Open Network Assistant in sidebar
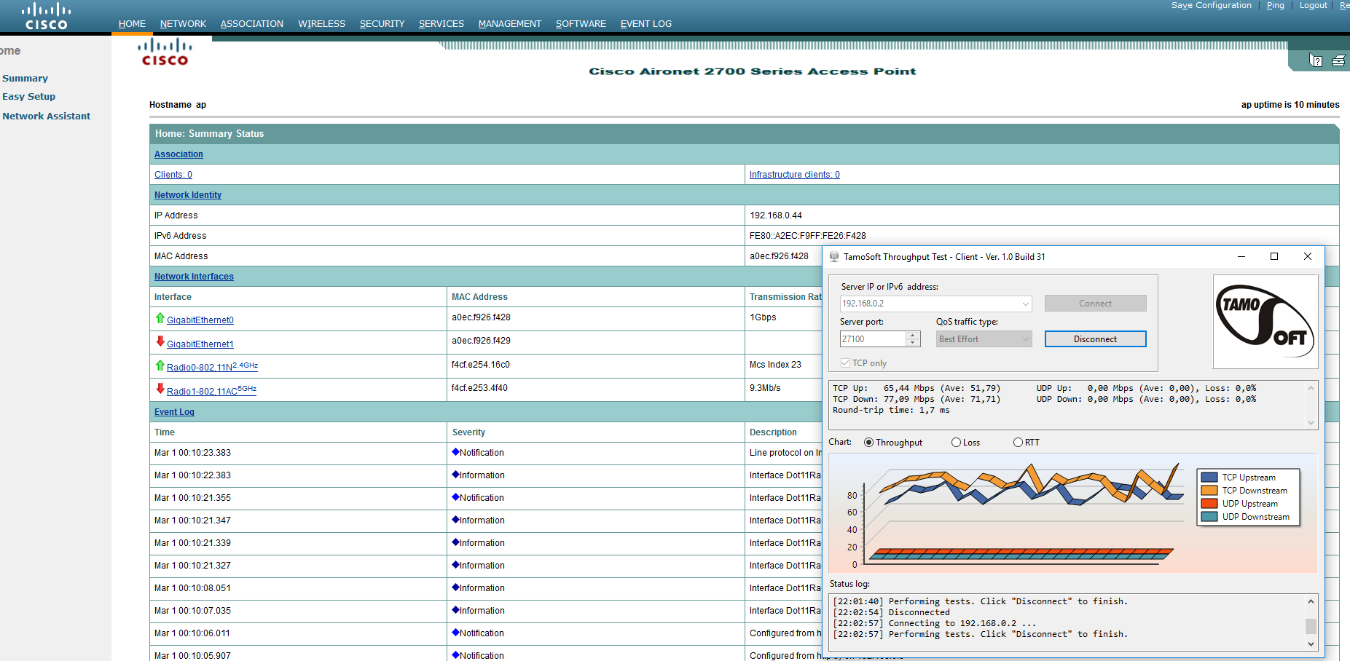 tap(46, 116)
